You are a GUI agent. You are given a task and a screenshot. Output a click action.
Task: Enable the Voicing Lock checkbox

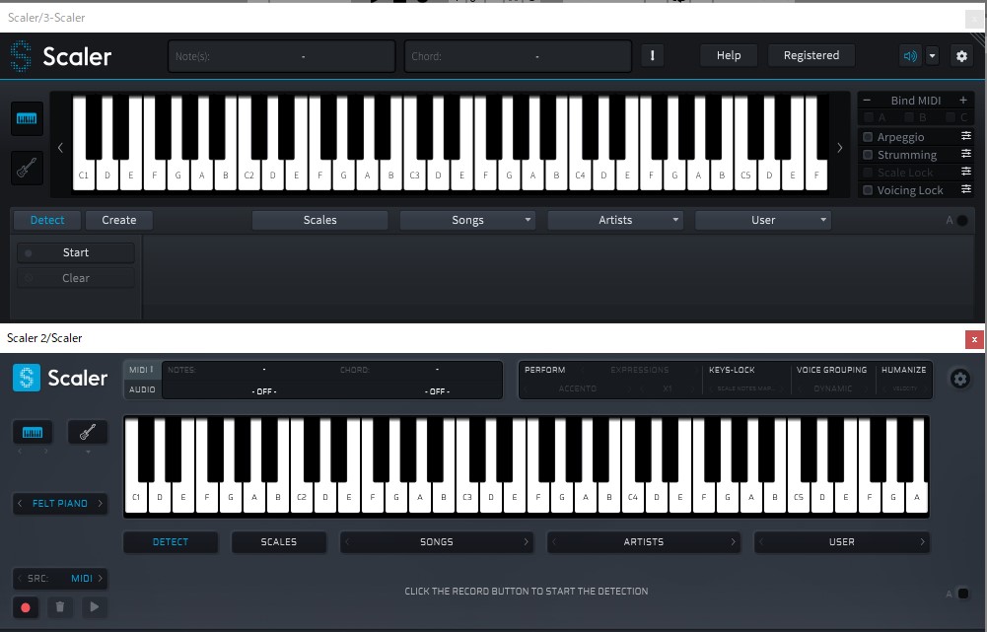click(868, 189)
